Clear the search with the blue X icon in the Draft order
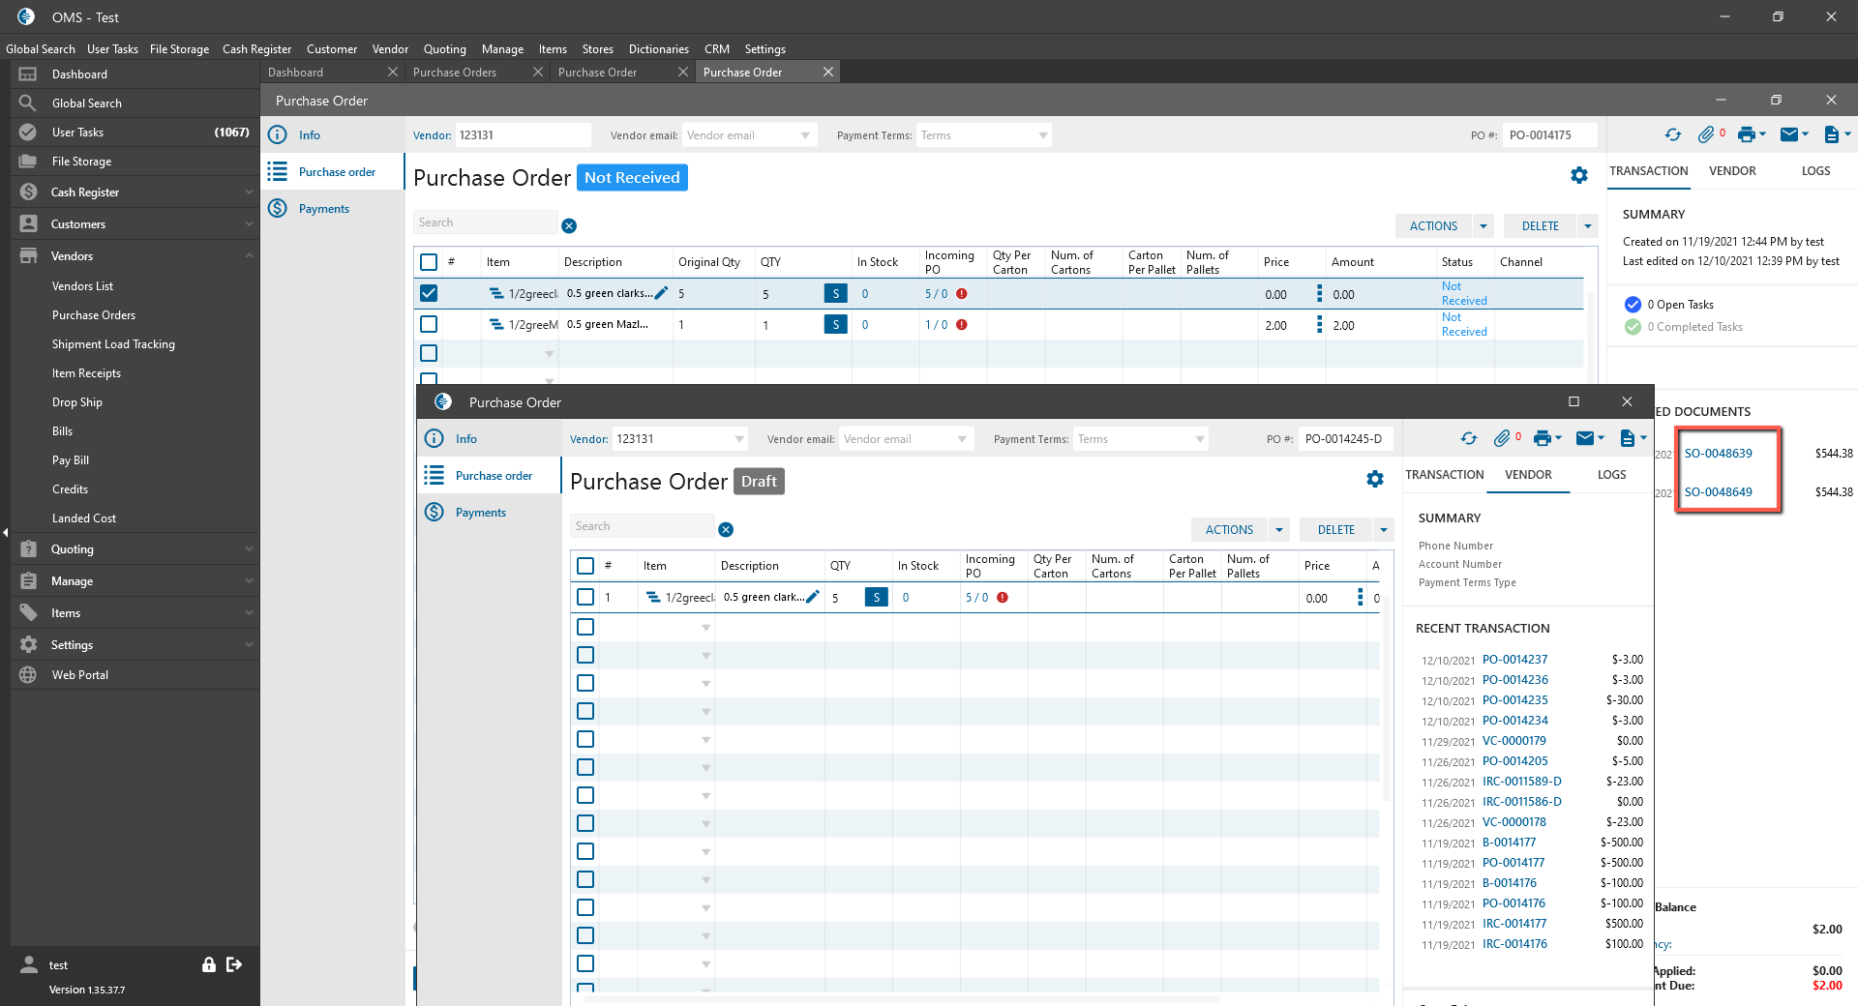This screenshot has height=1006, width=1858. (x=726, y=529)
